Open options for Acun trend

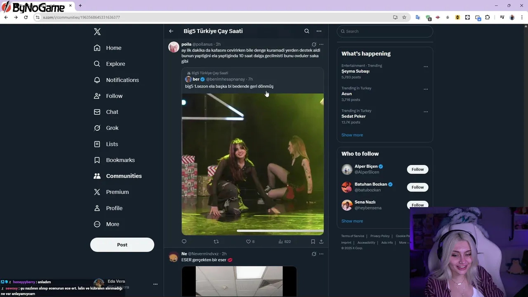point(426,89)
